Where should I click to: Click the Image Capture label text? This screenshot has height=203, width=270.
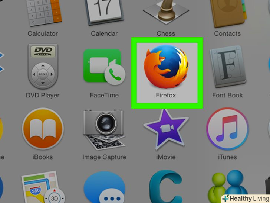pyautogui.click(x=104, y=157)
